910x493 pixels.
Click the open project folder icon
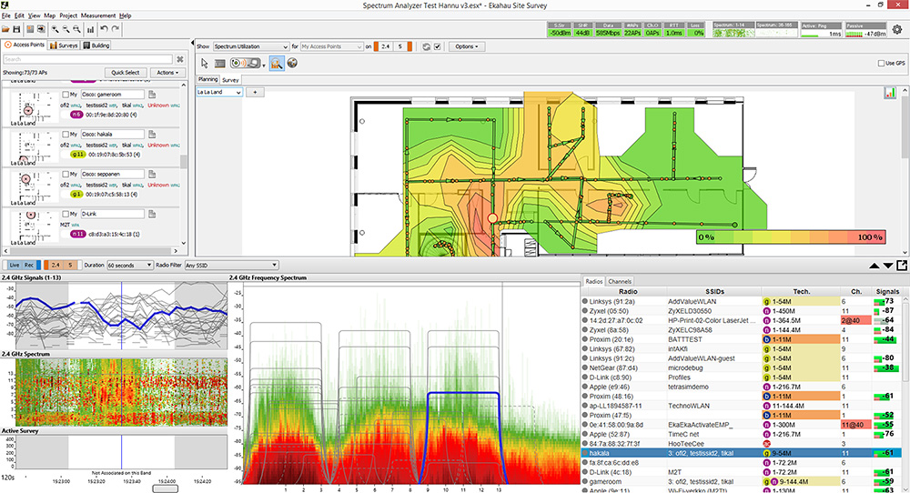5,29
